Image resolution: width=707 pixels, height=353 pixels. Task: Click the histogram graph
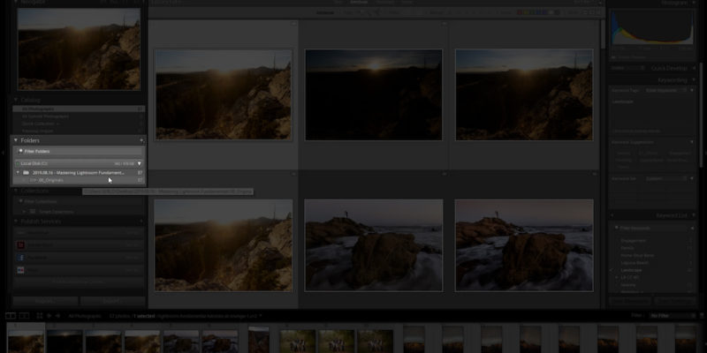click(x=652, y=27)
